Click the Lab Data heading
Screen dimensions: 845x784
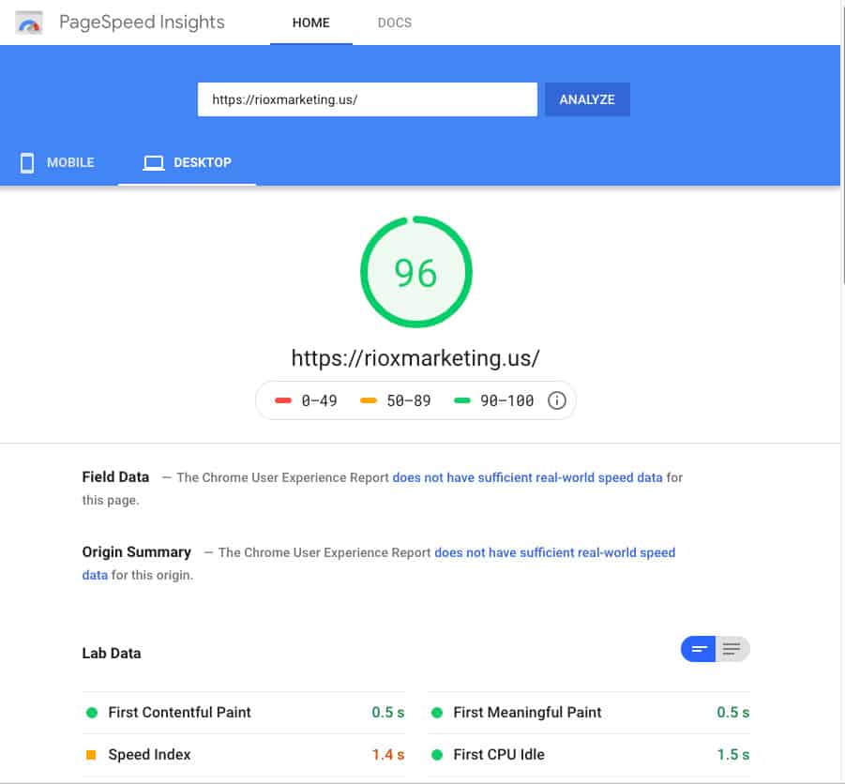(x=112, y=653)
